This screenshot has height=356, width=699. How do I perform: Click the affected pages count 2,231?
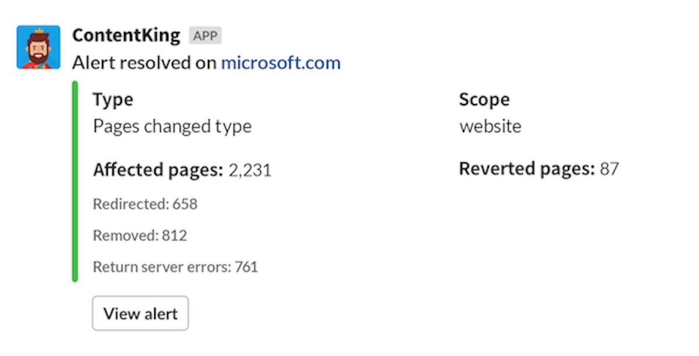250,171
